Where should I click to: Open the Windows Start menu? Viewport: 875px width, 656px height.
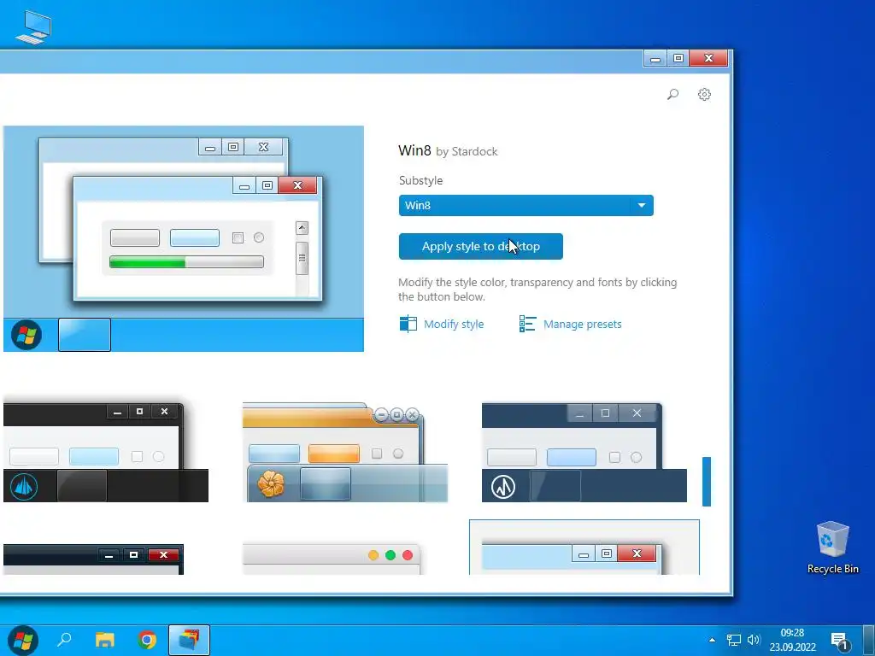tap(23, 640)
